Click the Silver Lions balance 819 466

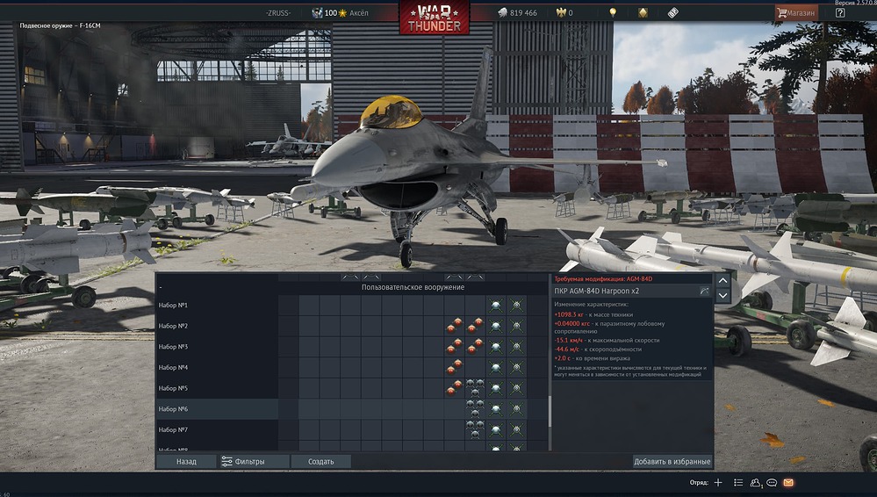pyautogui.click(x=517, y=13)
